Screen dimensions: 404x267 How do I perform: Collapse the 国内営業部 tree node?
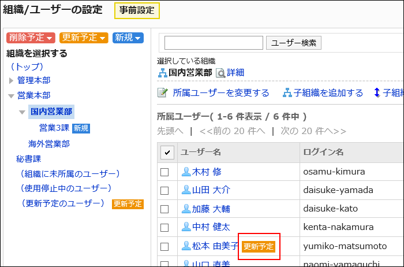22,112
